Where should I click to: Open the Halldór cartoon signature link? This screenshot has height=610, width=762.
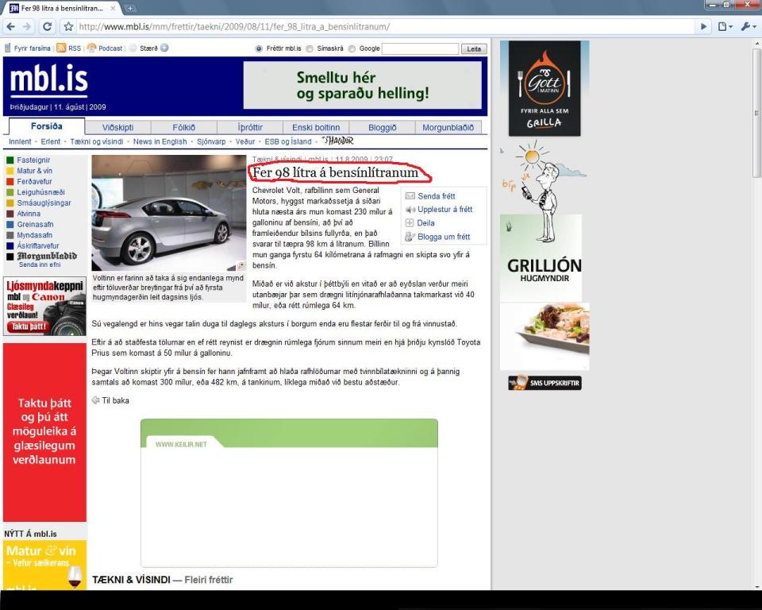pos(338,141)
